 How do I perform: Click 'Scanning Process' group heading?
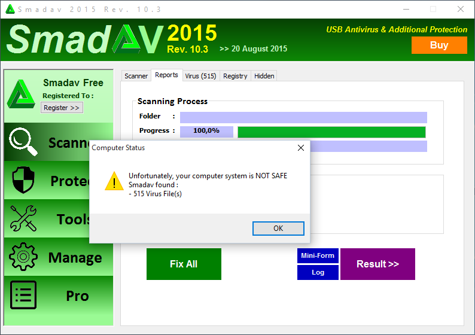pyautogui.click(x=172, y=101)
